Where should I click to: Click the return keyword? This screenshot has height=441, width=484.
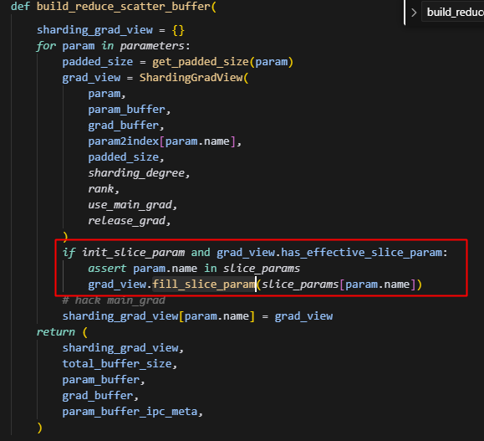(x=55, y=332)
